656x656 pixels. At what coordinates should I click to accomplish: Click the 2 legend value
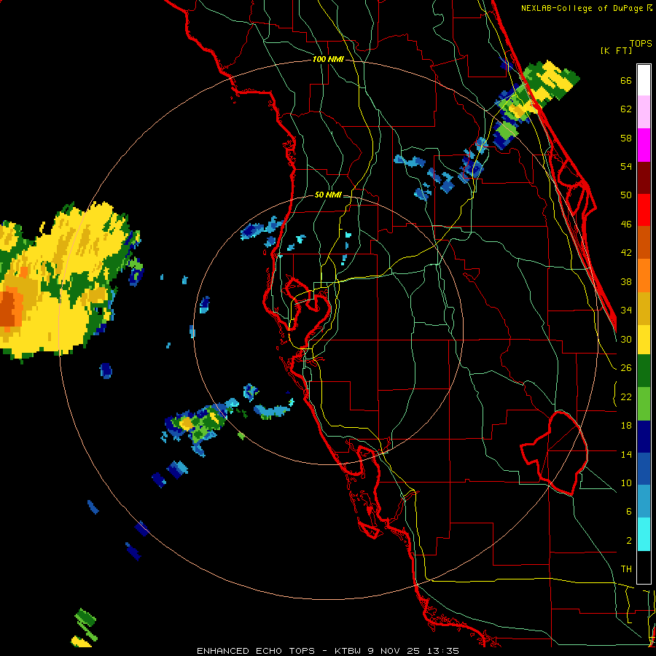pyautogui.click(x=628, y=541)
